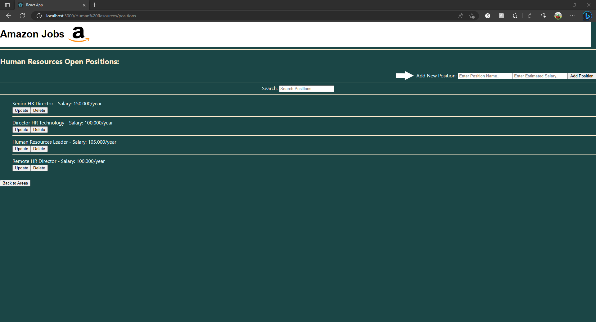Open Settings and more ellipsis menu
Image resolution: width=596 pixels, height=322 pixels.
click(x=572, y=16)
